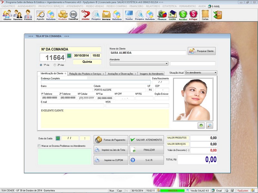Open the Clientes toolbar icon
This screenshot has height=193, width=258.
pos(7,15)
